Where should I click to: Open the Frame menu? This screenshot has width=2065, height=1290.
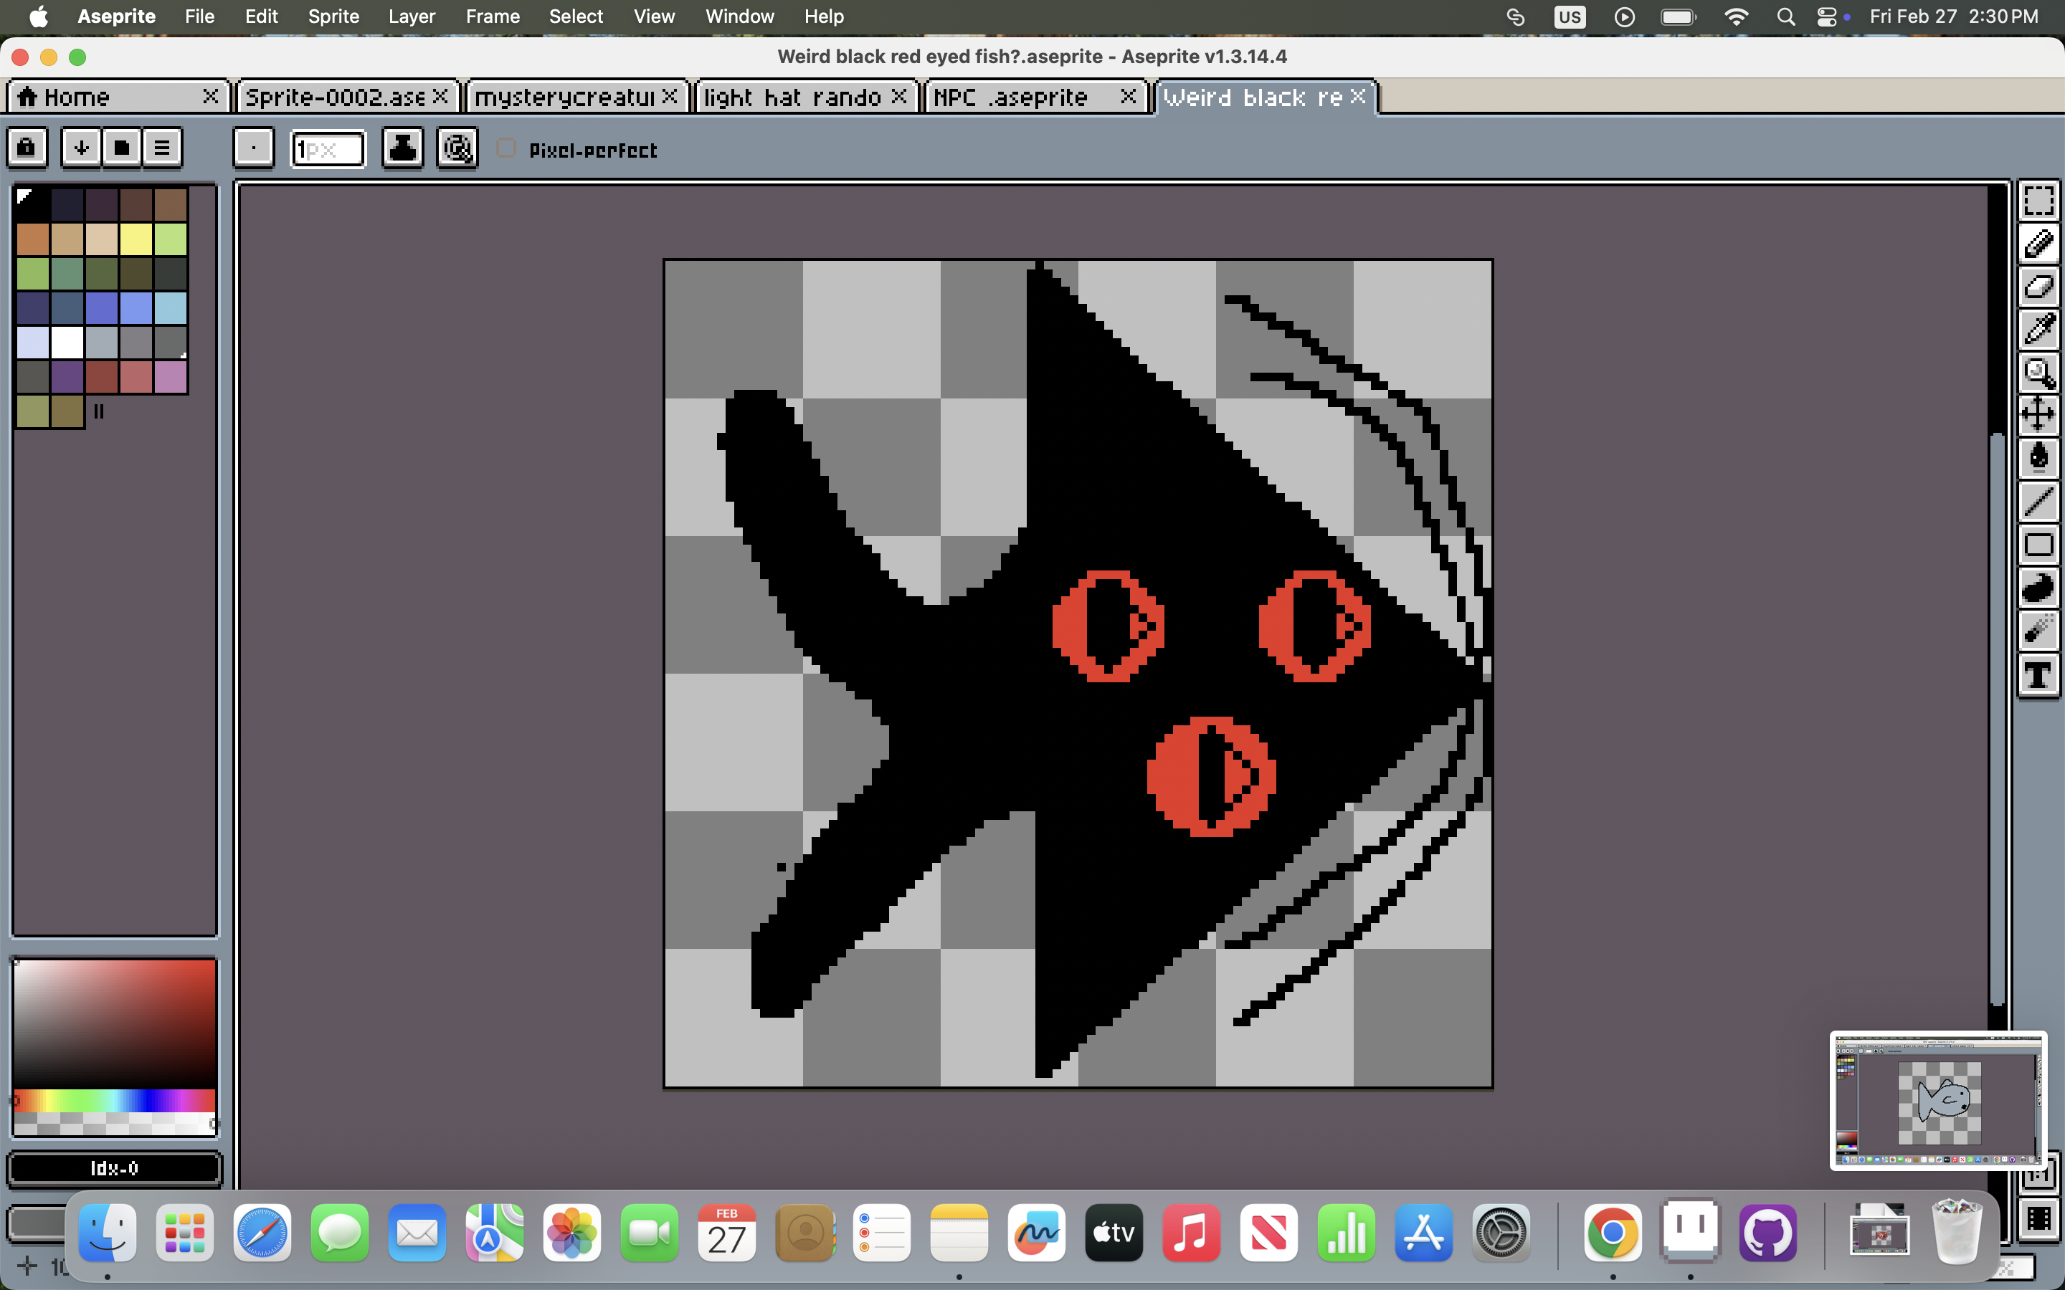coord(493,16)
